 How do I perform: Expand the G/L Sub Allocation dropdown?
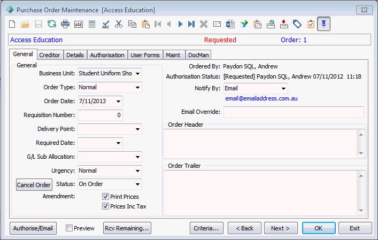point(137,157)
